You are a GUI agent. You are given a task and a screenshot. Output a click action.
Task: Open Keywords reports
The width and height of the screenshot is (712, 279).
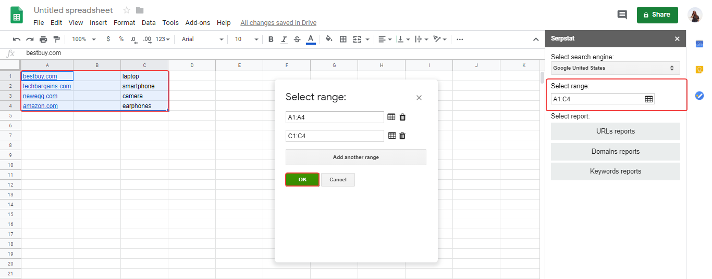pyautogui.click(x=615, y=171)
